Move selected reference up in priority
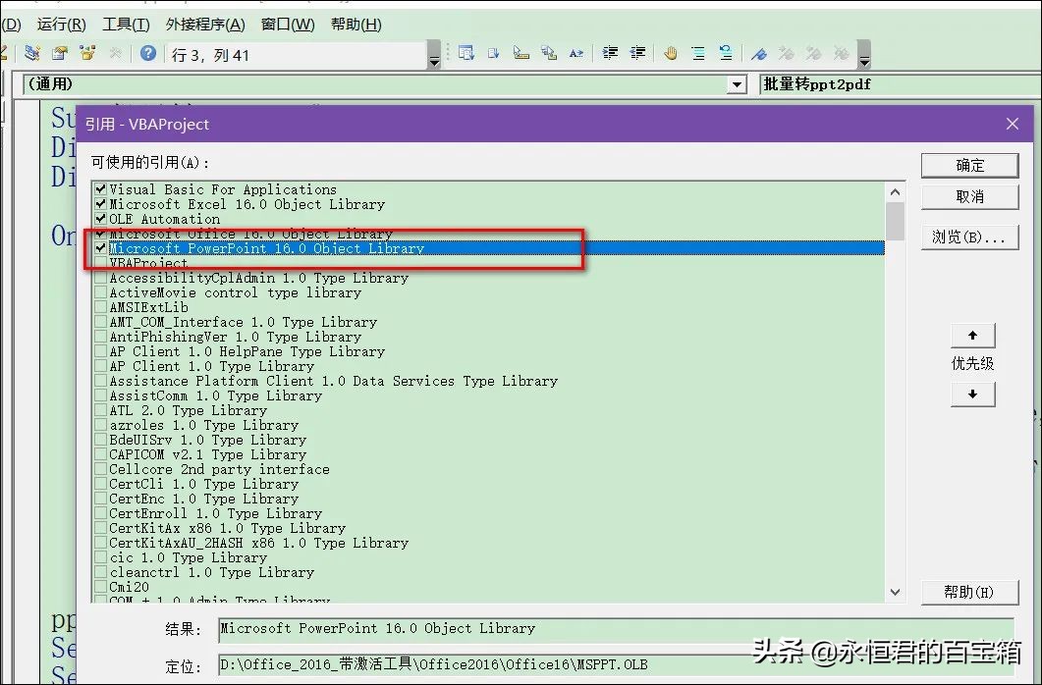 [971, 335]
